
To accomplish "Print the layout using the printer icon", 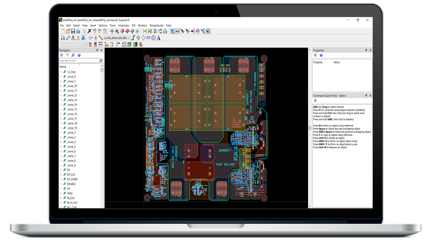I will pos(78,31).
